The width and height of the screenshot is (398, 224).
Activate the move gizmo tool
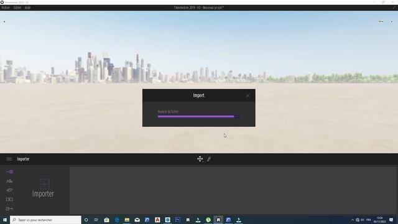(200, 159)
